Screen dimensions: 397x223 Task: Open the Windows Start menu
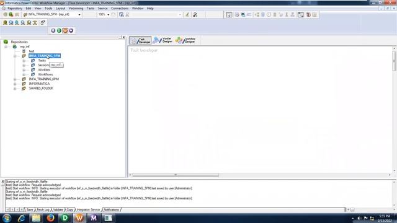pos(7,218)
